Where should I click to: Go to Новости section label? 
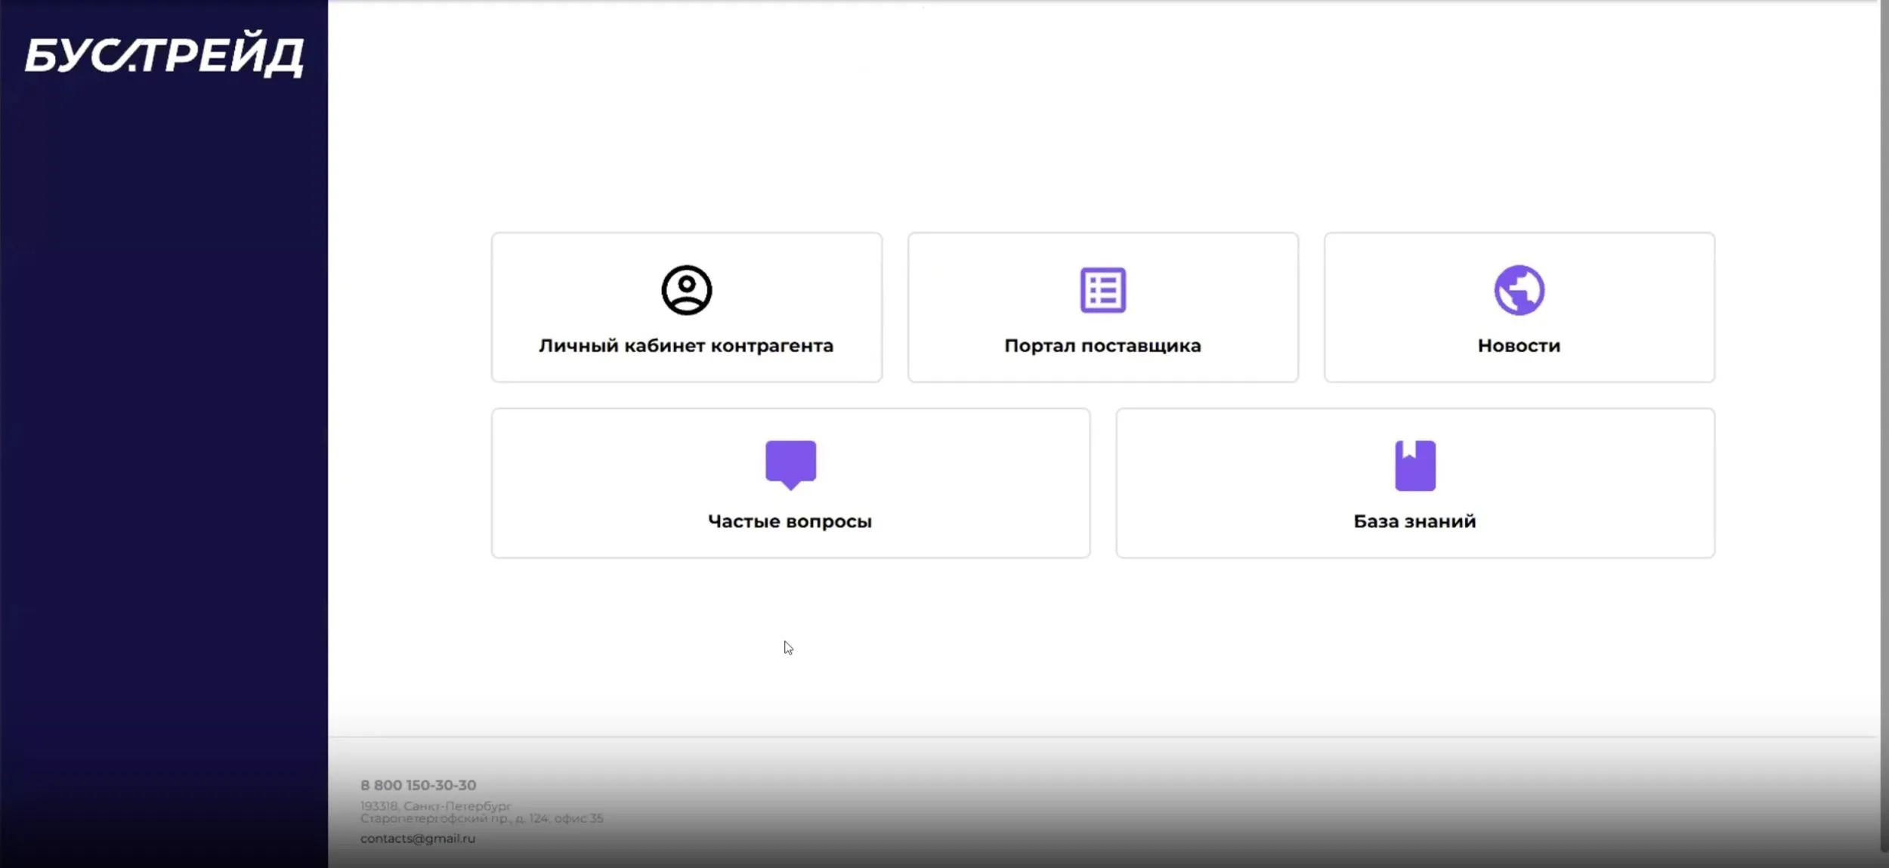(x=1519, y=346)
